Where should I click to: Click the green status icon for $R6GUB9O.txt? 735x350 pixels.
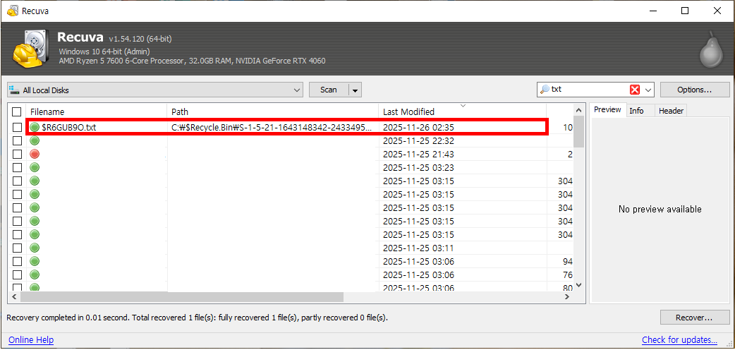[35, 128]
